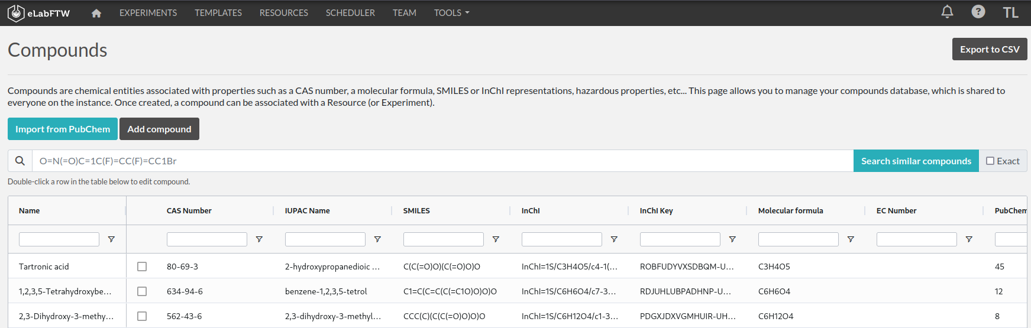The image size is (1031, 328).
Task: Select the Tartronic acid row checkbox
Action: [142, 267]
